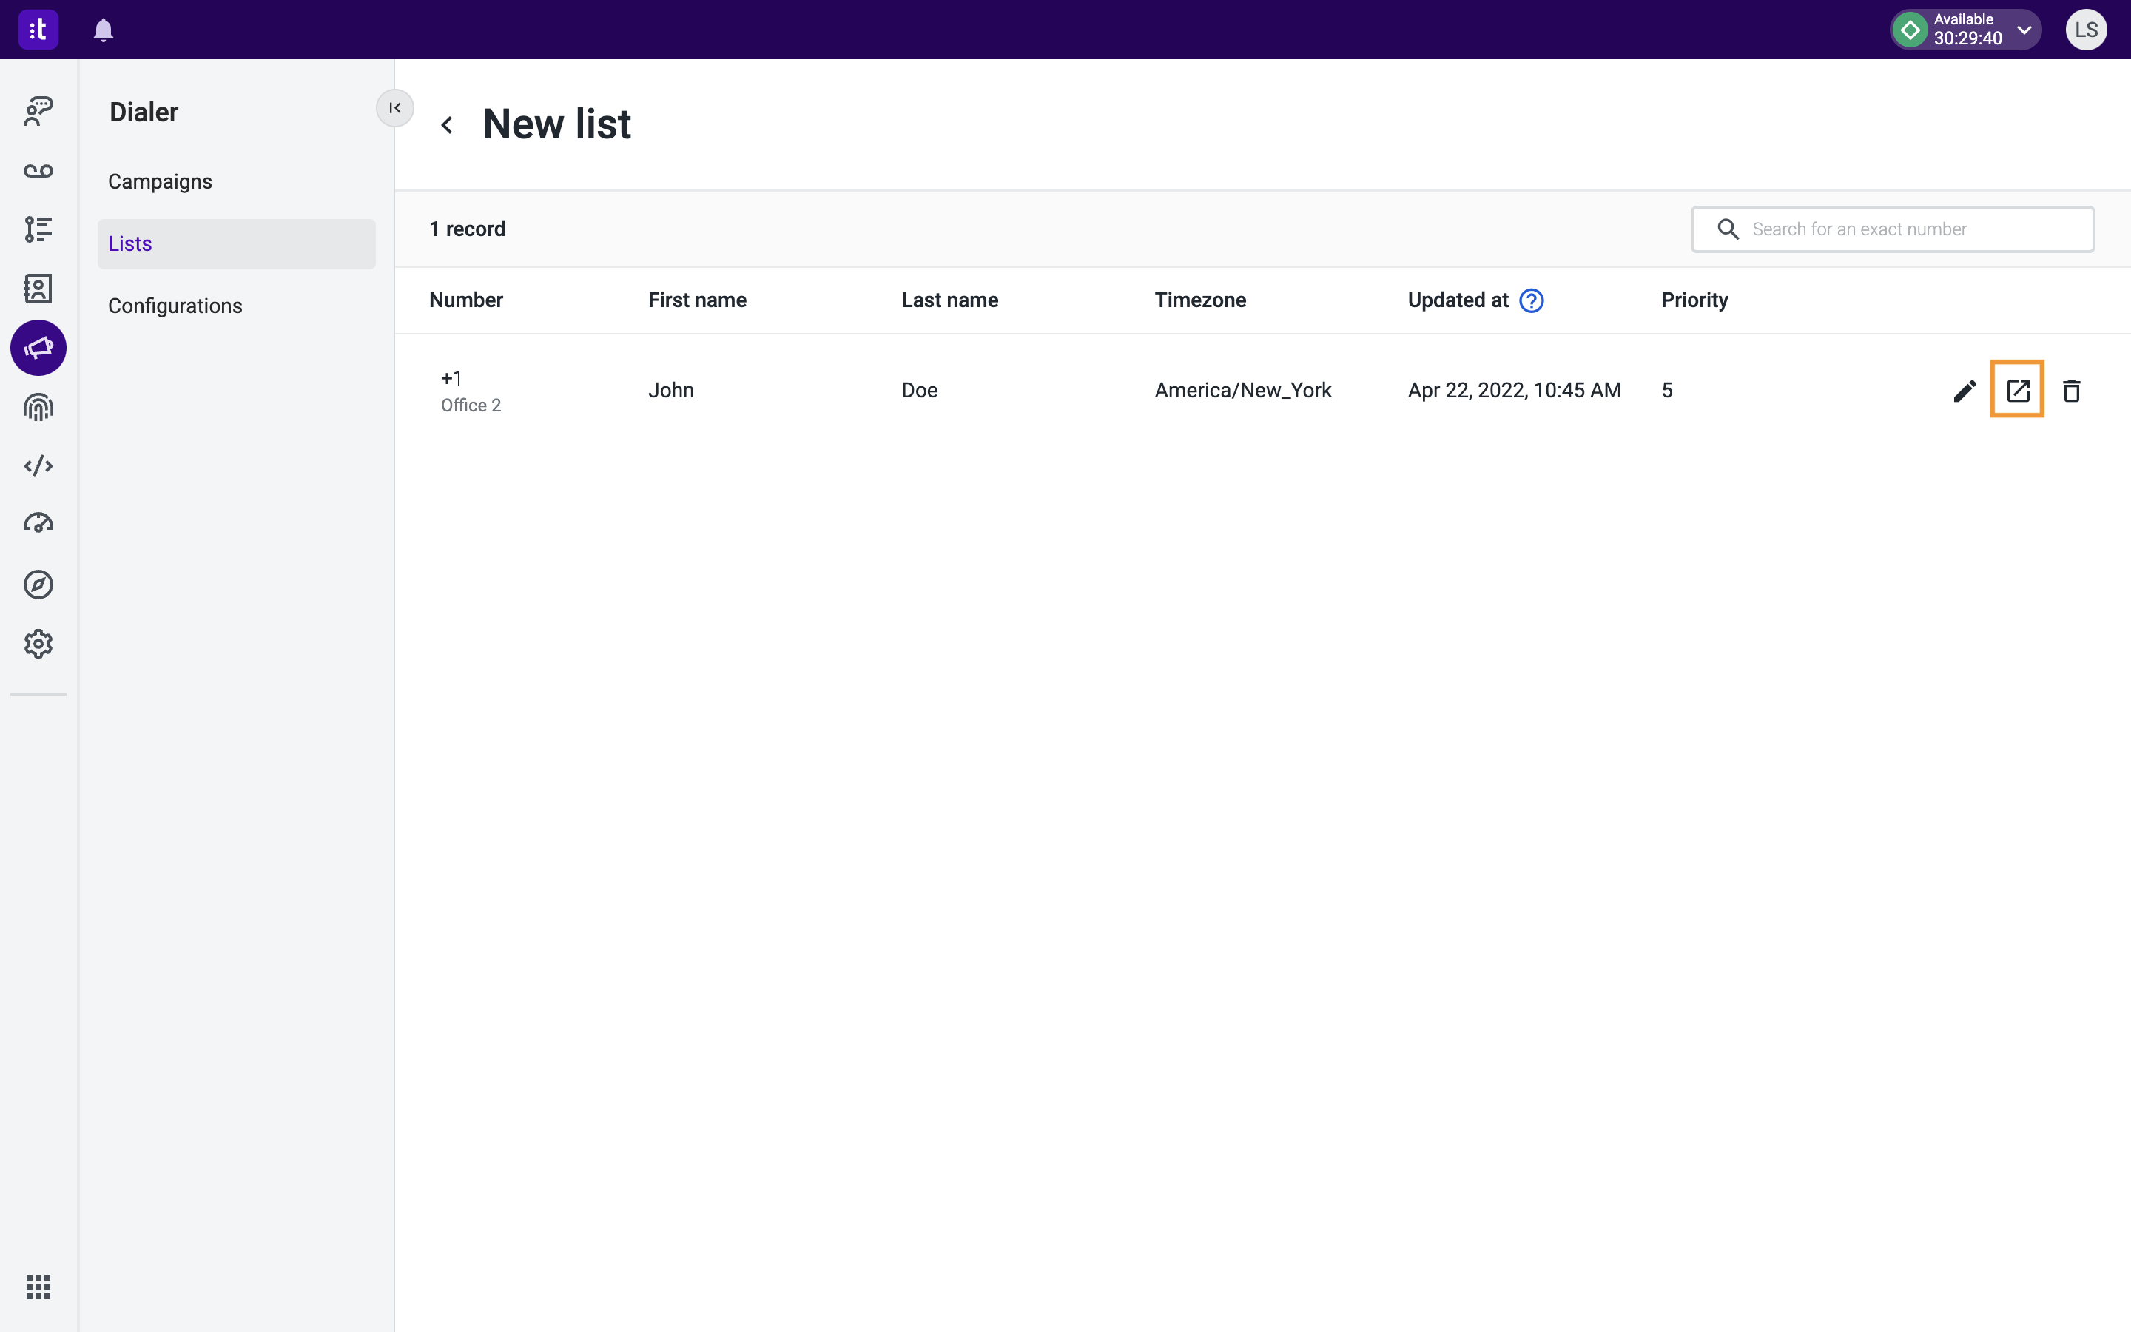The image size is (2131, 1332).
Task: Open settings gear in the sidebar
Action: (x=38, y=644)
